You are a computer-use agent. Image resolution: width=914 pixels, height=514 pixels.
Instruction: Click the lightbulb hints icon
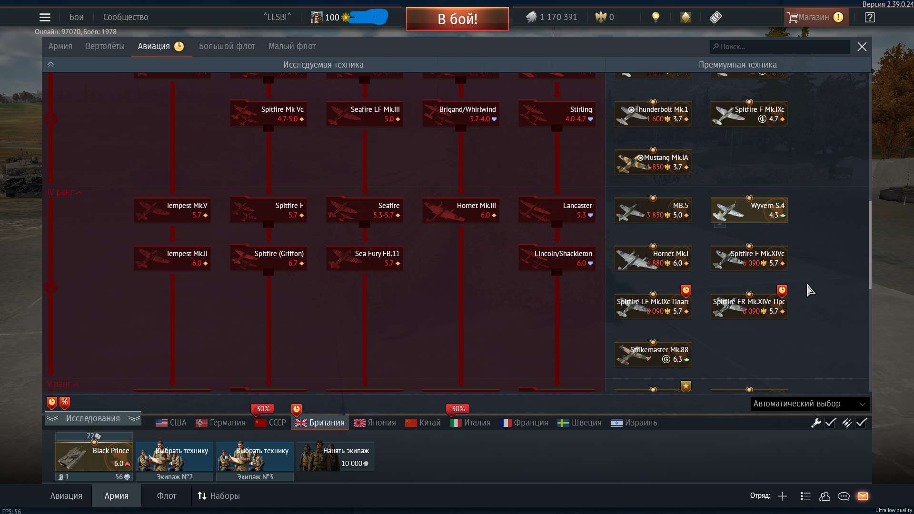656,17
